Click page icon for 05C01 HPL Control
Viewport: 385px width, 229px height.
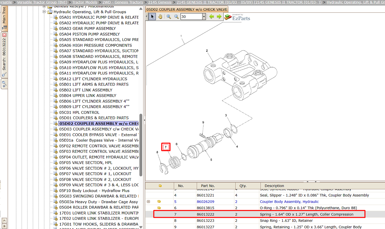tap(55, 113)
